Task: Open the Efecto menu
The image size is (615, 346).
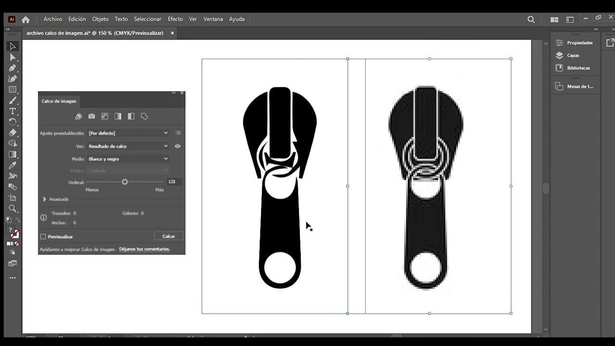Action: coord(175,19)
